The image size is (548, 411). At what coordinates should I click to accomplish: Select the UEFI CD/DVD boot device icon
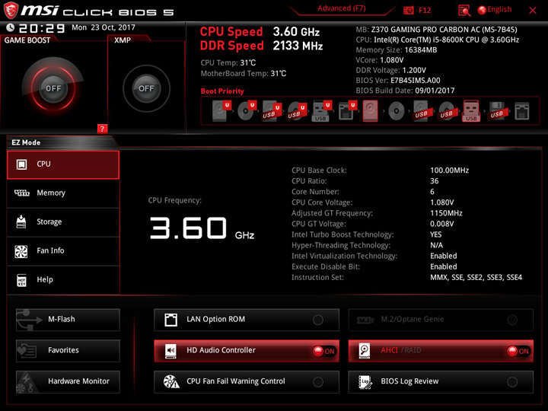click(x=247, y=111)
